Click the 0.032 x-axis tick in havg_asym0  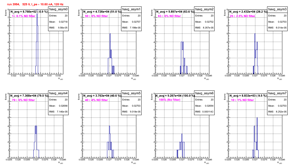(x=58, y=76)
